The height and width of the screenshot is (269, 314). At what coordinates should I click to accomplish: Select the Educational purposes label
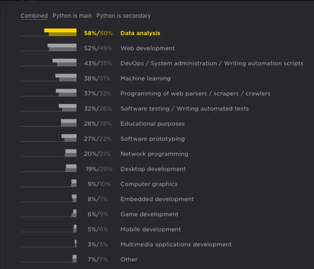pos(152,124)
